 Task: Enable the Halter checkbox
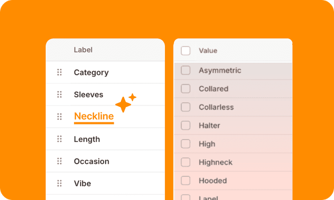[186, 125]
